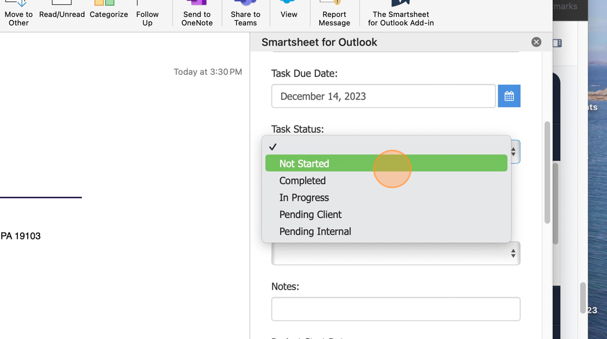Click Move to Other ribbon button
This screenshot has height=339, width=607.
pyautogui.click(x=18, y=14)
